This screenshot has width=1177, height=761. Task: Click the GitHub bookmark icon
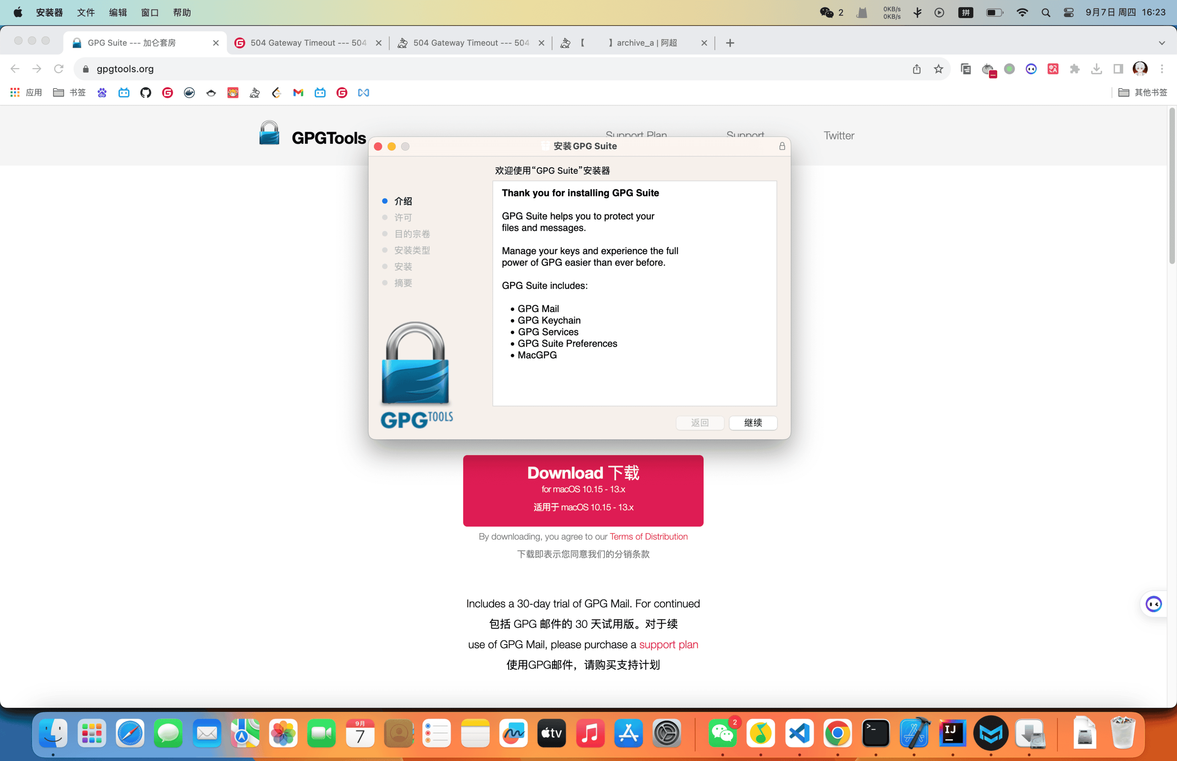[x=145, y=92]
